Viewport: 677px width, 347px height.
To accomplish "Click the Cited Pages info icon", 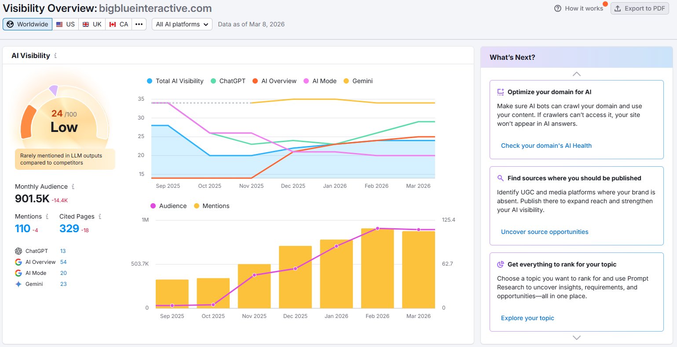I will click(x=100, y=216).
